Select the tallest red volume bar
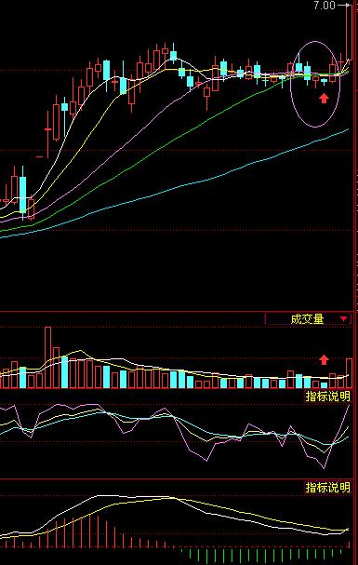Screen dimensions: 358x565 (x=47, y=357)
